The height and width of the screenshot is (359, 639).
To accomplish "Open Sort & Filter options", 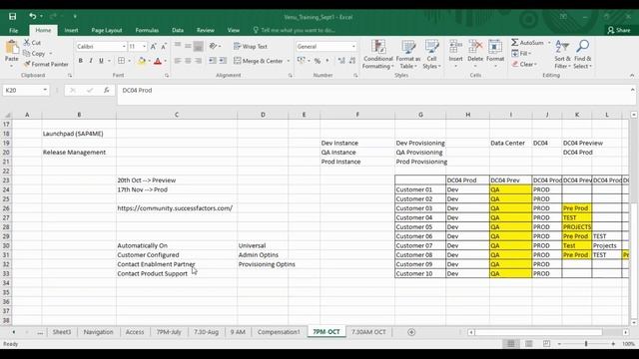I will tap(562, 54).
